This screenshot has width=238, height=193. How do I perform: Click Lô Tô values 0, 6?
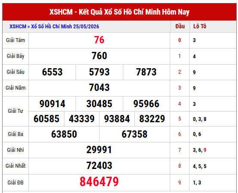(197, 134)
